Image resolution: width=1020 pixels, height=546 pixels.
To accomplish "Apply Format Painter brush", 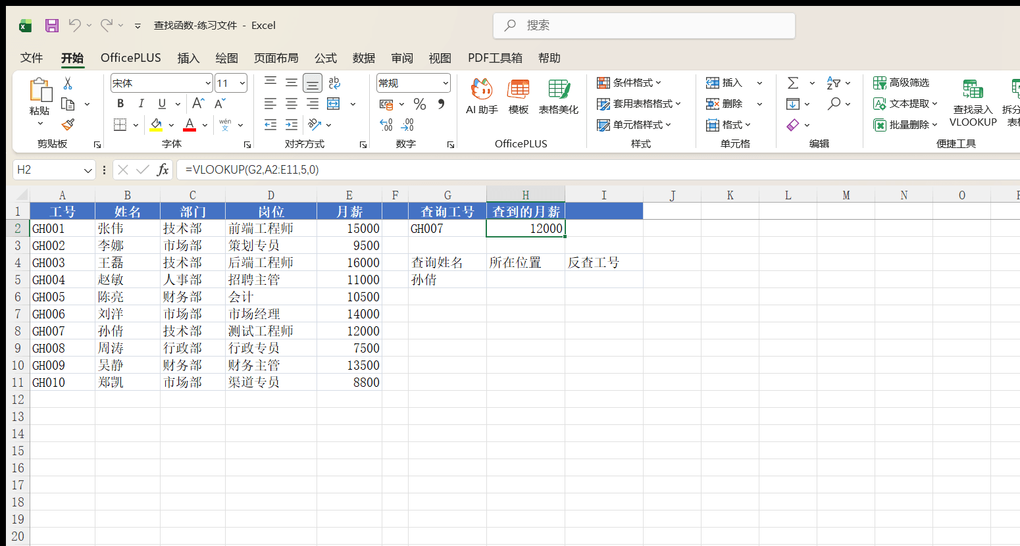I will [68, 124].
